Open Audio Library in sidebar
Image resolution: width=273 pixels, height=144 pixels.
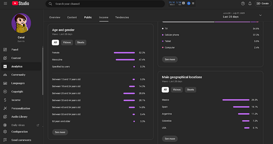coord(21,117)
